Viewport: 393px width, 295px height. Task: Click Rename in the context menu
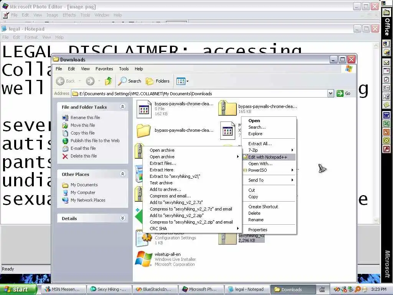[269, 220]
